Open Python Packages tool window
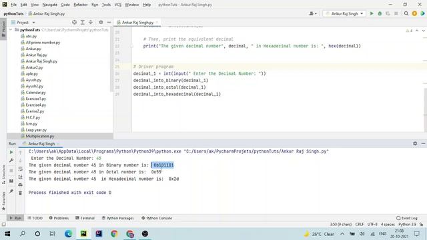This screenshot has width=427, height=240. (117, 218)
